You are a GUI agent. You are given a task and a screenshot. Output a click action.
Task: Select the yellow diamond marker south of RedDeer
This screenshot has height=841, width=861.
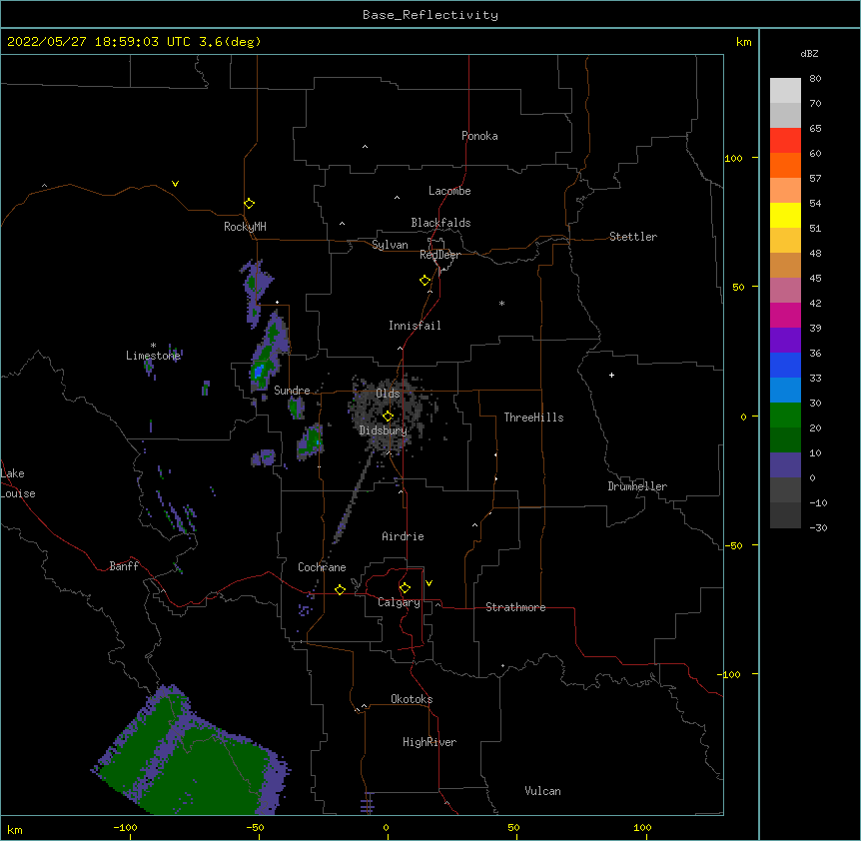pyautogui.click(x=426, y=281)
